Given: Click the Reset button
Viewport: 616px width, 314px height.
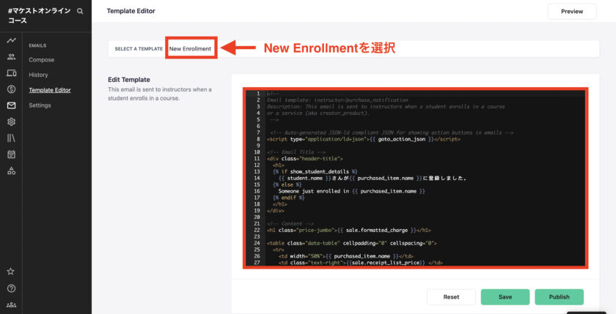Looking at the screenshot, I should 451,296.
